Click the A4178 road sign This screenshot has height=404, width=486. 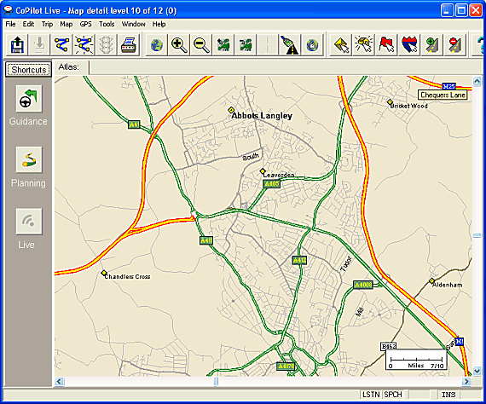pos(286,366)
